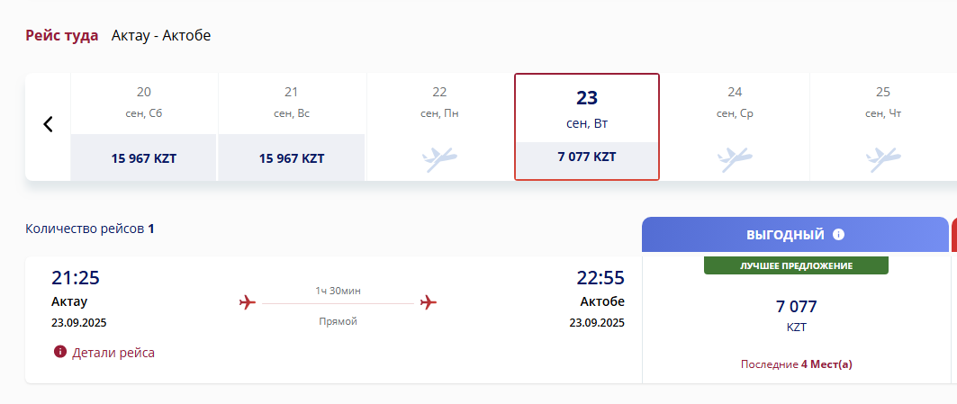Viewport: 957px width, 404px height.
Task: Open the info icon next to ВЫГОДНЫЙ
Action: point(838,234)
